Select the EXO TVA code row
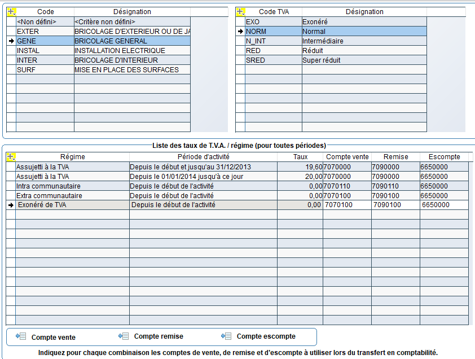This screenshot has width=475, height=359. coord(331,22)
